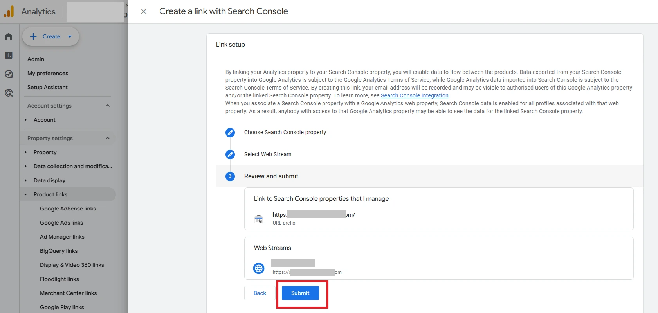The height and width of the screenshot is (313, 658).
Task: Open Admin in the side menu
Action: click(x=36, y=59)
